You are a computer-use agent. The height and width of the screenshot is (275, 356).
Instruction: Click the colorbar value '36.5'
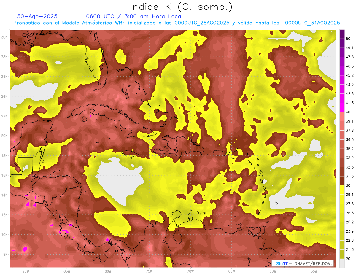[349, 140]
